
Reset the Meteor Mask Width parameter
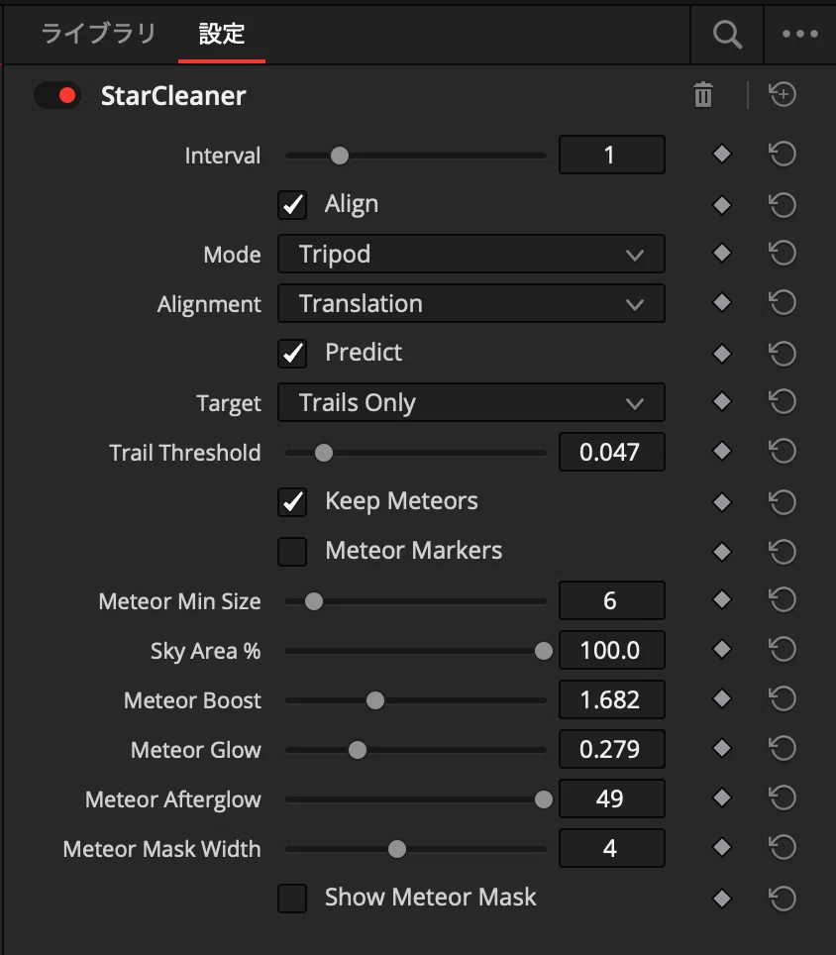[x=783, y=847]
